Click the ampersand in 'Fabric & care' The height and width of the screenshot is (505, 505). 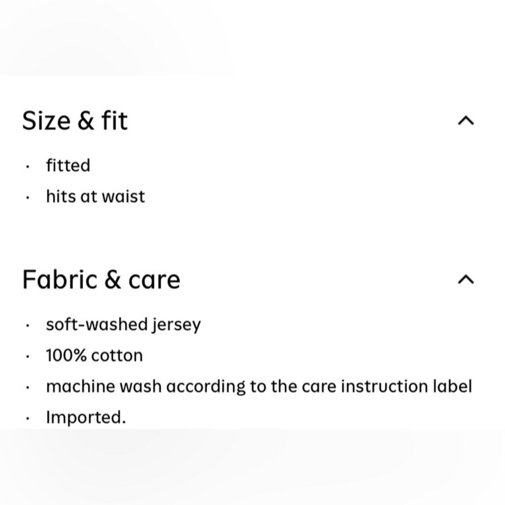pyautogui.click(x=113, y=280)
